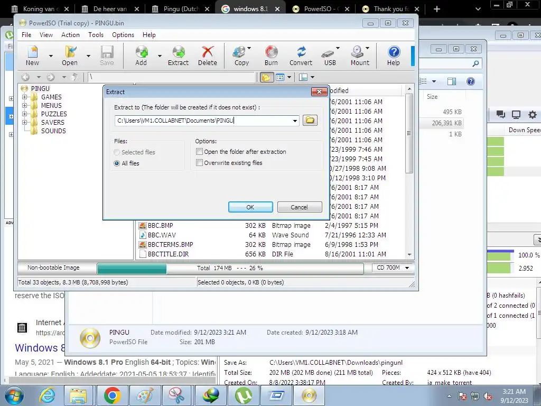
Task: Open uTorrent from the taskbar
Action: pos(244,395)
